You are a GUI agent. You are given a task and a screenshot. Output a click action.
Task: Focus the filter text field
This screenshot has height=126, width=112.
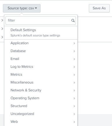(41, 20)
